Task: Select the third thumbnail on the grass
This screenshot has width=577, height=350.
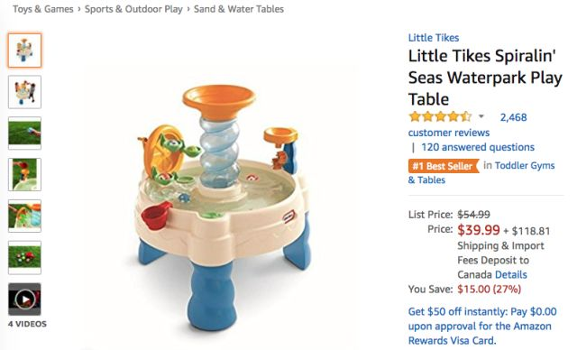Action: (x=24, y=134)
